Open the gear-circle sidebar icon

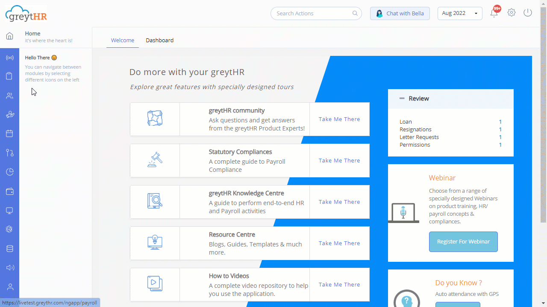pos(9,229)
